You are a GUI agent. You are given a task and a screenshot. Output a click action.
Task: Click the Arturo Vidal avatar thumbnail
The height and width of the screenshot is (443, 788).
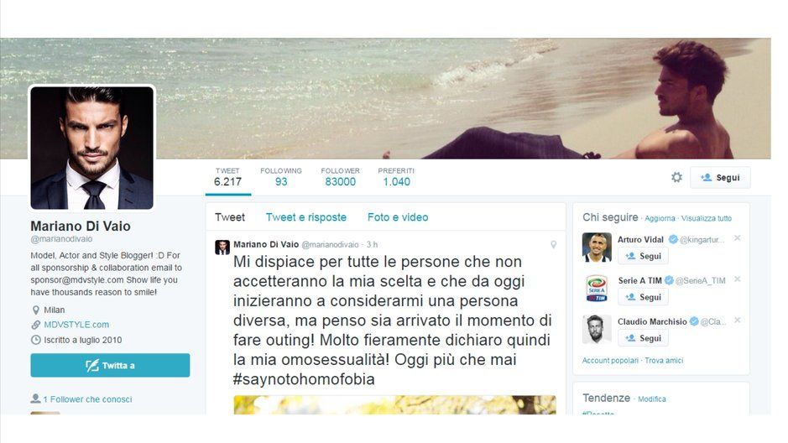click(x=597, y=248)
